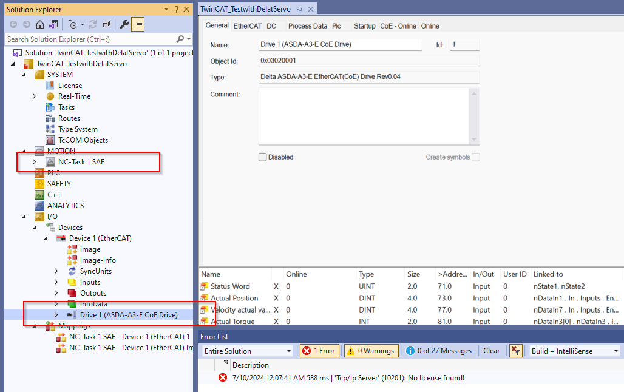Toggle the 0 Warnings filter button

tap(371, 351)
